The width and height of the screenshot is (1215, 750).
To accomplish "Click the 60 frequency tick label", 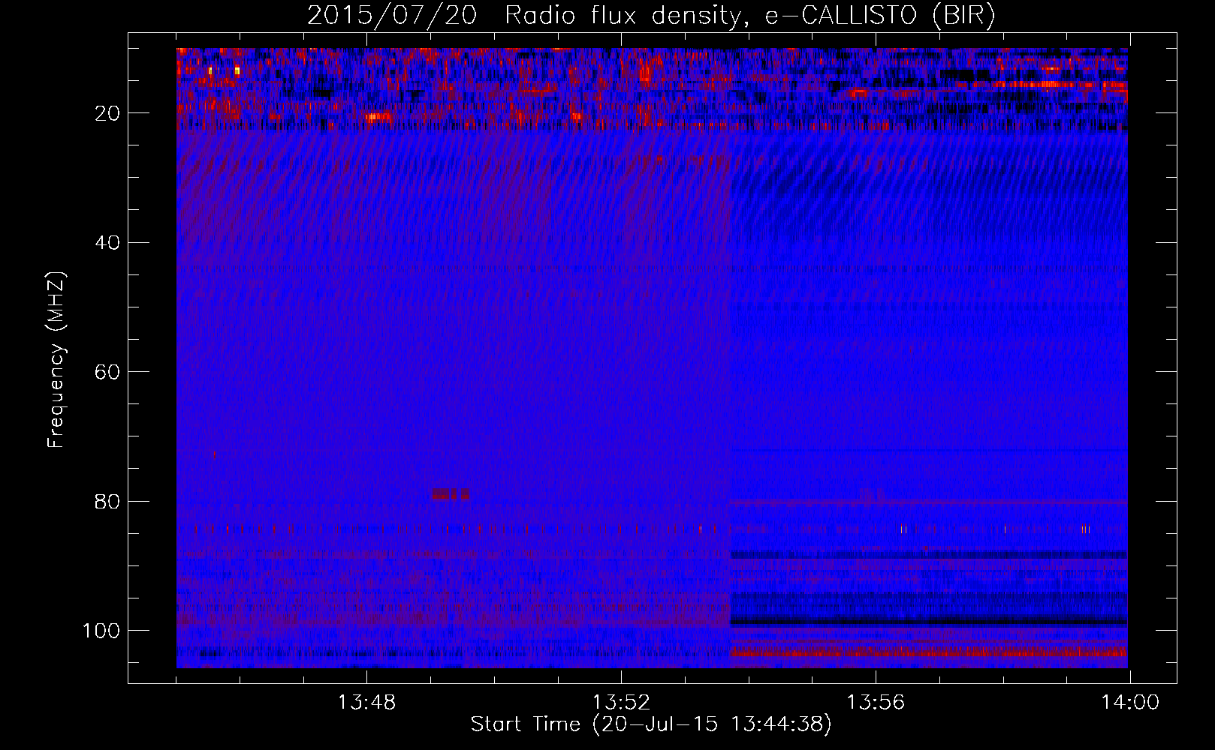I will coord(108,372).
